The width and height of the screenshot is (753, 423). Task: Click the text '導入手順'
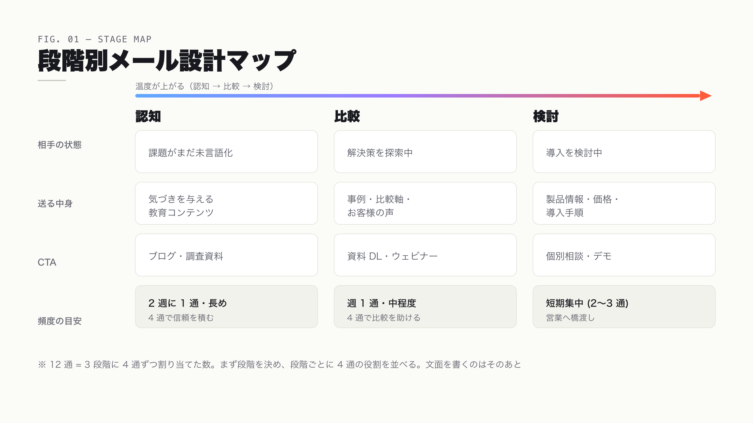[x=565, y=213]
